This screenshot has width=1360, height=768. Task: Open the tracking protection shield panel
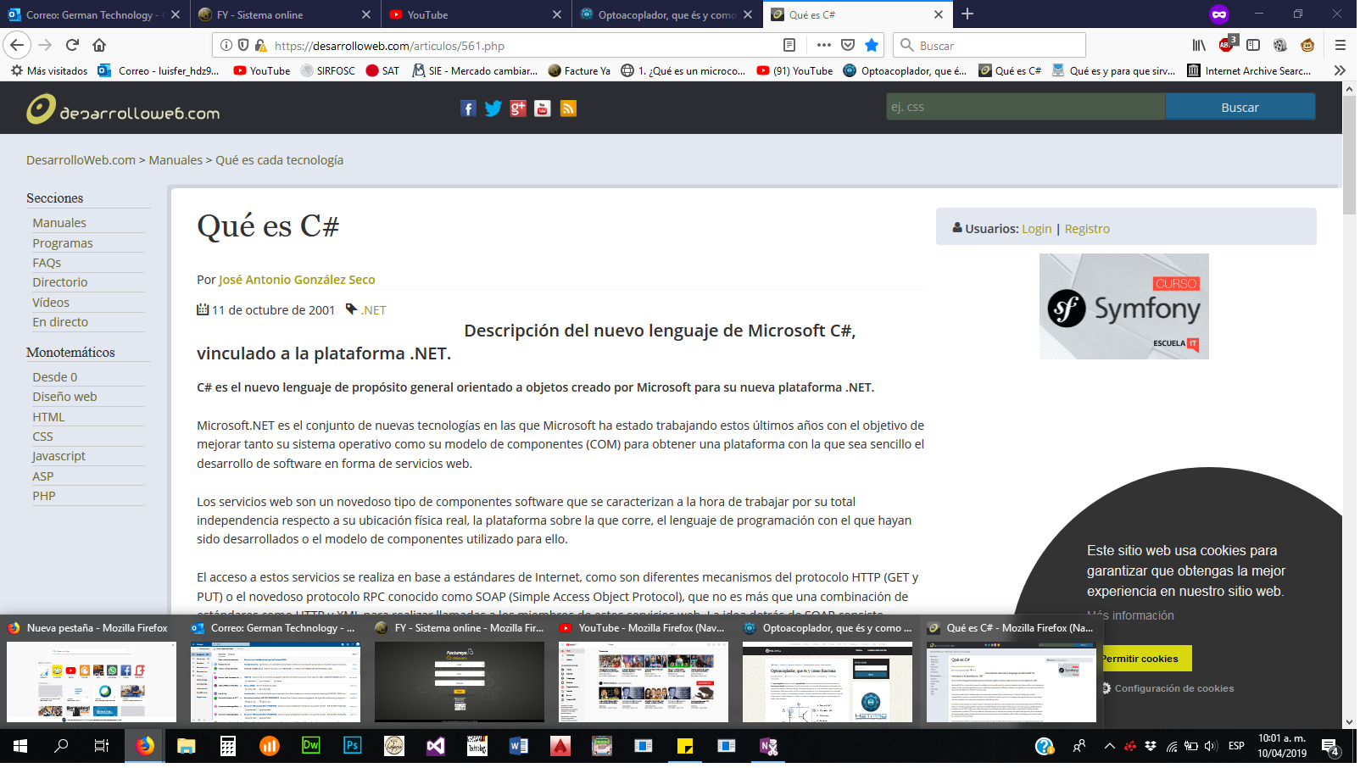click(243, 46)
